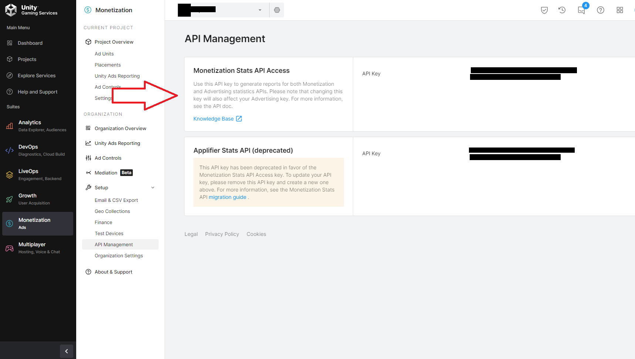Image resolution: width=635 pixels, height=359 pixels.
Task: Open Dashboard from the main menu
Action: [x=30, y=43]
